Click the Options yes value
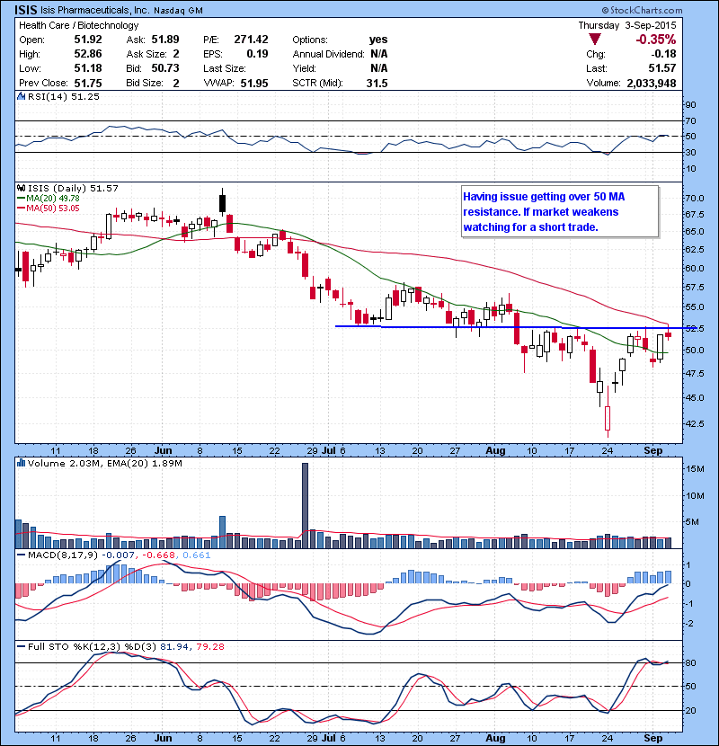The height and width of the screenshot is (746, 719). click(x=378, y=39)
